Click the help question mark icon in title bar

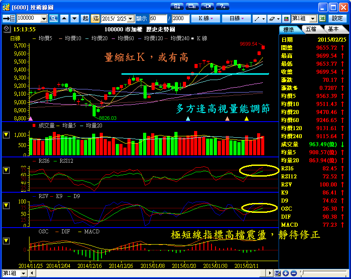point(222,6)
